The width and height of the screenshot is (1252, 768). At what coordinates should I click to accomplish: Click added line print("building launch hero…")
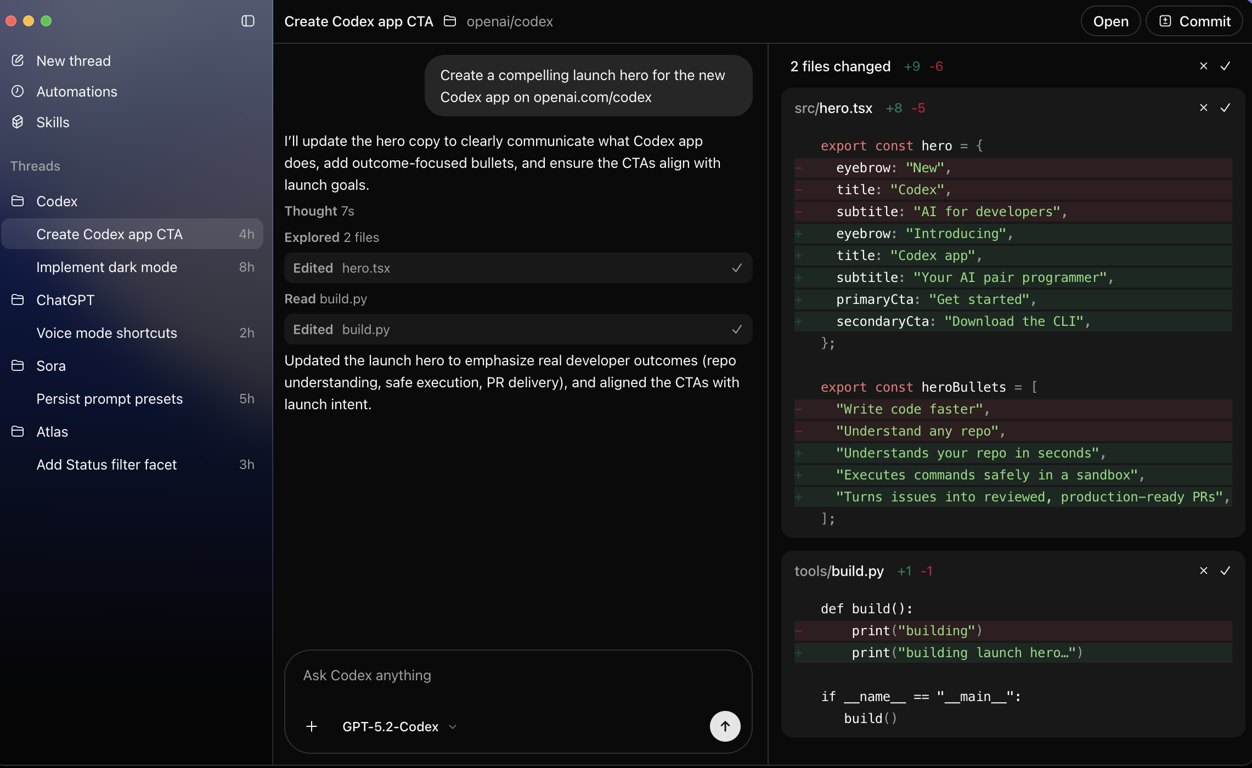pyautogui.click(x=1013, y=653)
